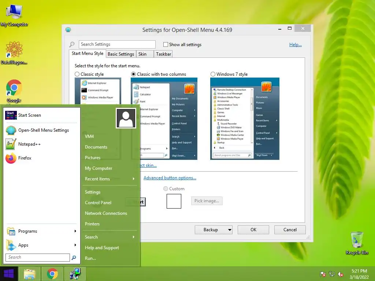Click the Classic with two columns preview

point(164,119)
